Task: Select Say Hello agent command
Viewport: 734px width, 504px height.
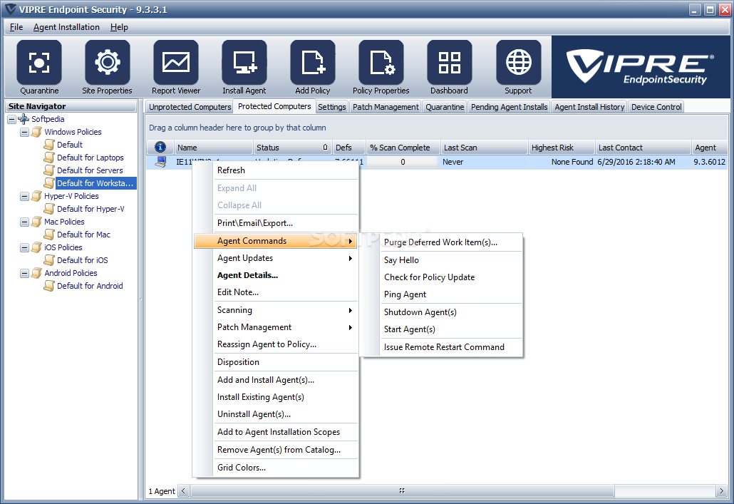Action: tap(442, 260)
